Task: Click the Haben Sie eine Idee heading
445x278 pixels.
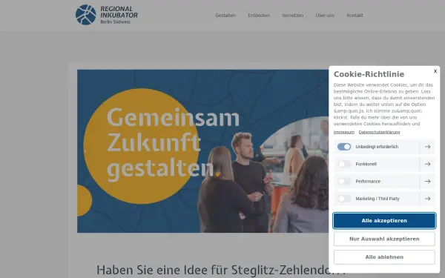Action: 221,270
